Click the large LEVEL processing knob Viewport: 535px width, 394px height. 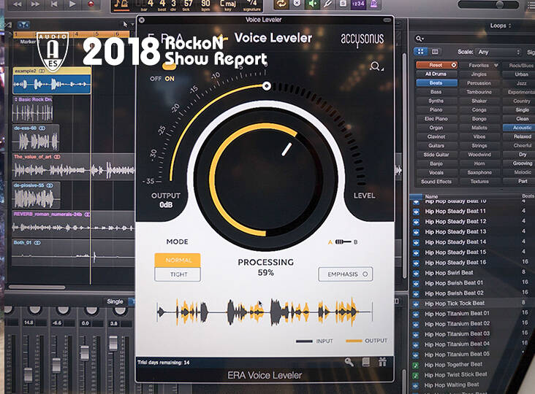tap(265, 179)
